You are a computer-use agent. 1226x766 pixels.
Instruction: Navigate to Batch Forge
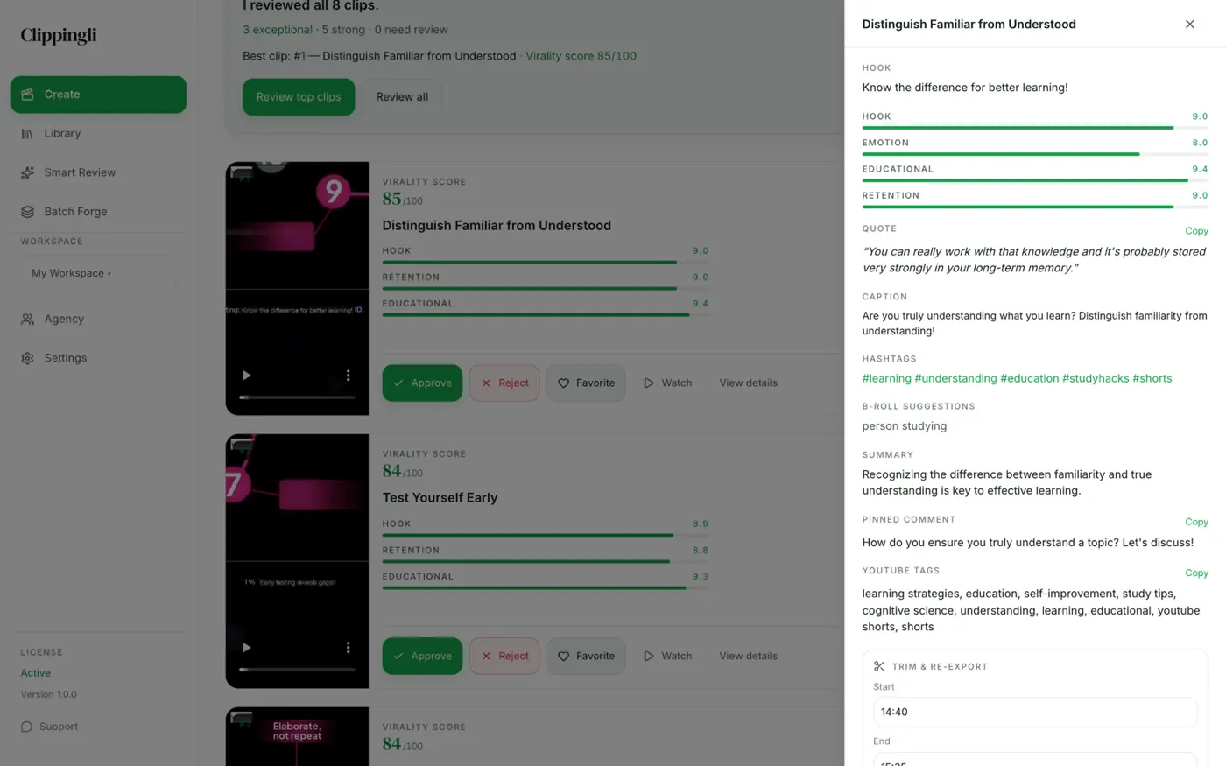pyautogui.click(x=98, y=212)
